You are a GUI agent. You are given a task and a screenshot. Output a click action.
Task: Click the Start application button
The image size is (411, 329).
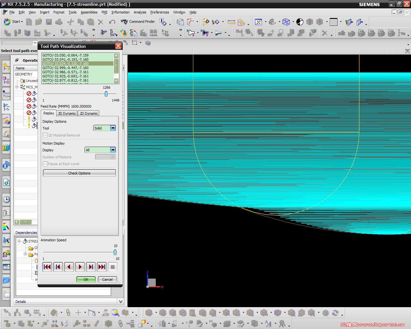pyautogui.click(x=13, y=22)
